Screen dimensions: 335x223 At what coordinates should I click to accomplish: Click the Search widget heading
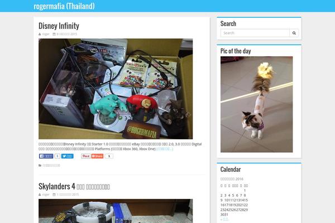click(228, 23)
